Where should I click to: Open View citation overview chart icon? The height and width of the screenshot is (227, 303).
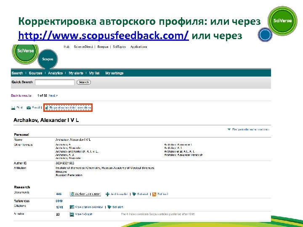tap(72, 207)
